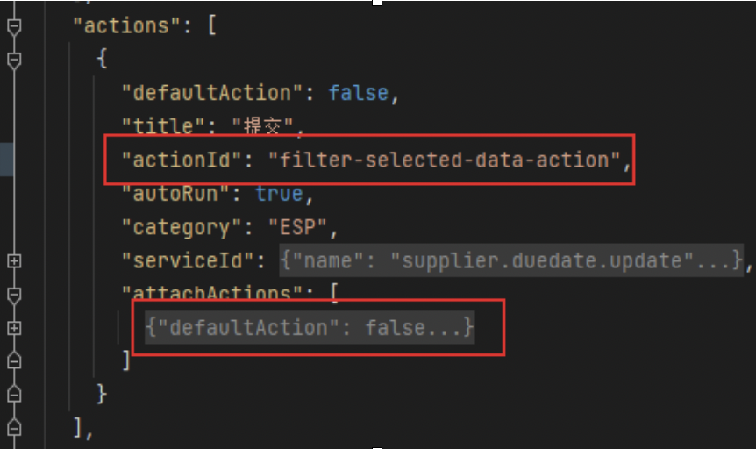Click fold-end marker beside actions closing bracket
The height and width of the screenshot is (449, 756).
pyautogui.click(x=13, y=428)
